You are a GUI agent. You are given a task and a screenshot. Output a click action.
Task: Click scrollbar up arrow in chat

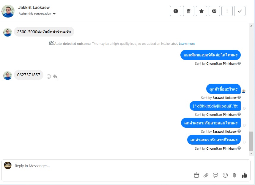click(251, 26)
